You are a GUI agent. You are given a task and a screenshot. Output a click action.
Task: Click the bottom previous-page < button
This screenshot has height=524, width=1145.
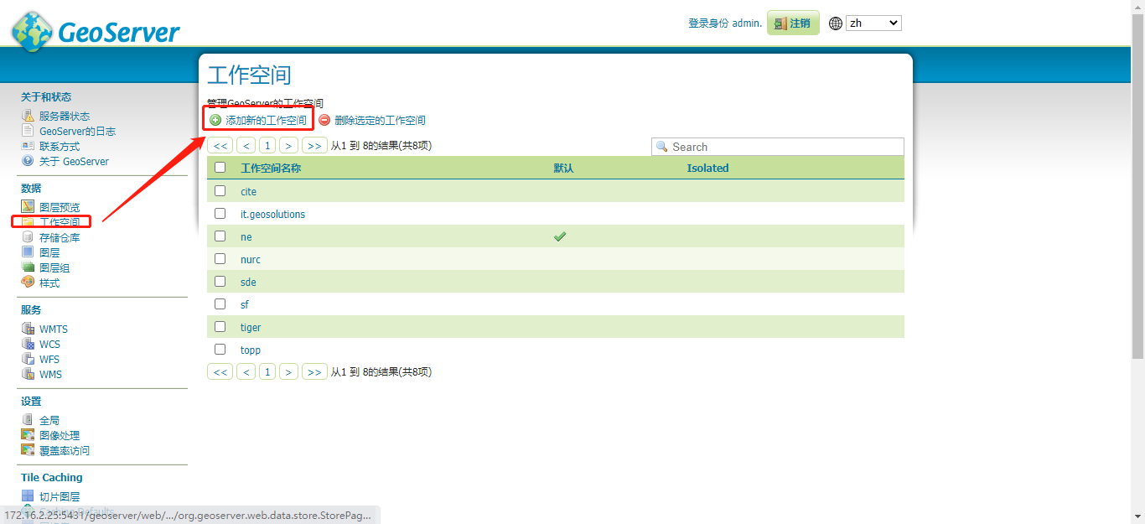pos(246,371)
